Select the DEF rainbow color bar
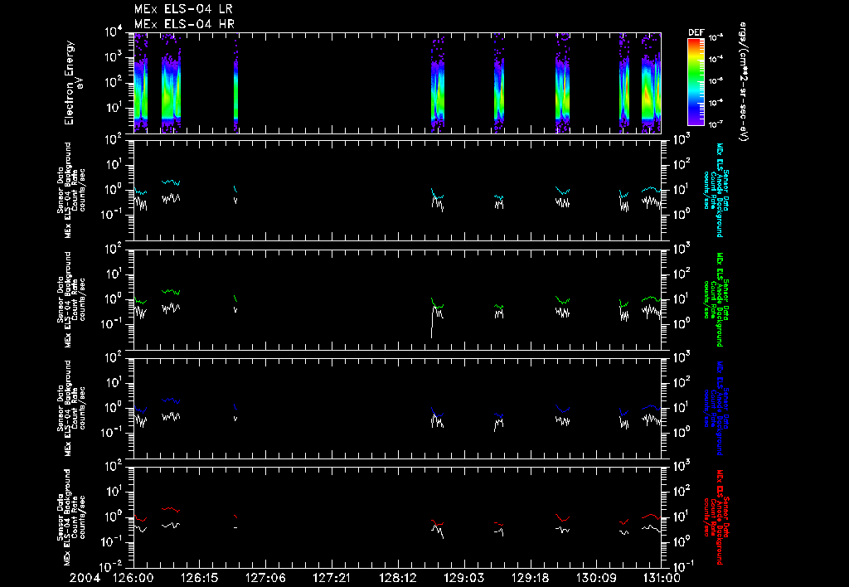The image size is (849, 587). pos(696,82)
